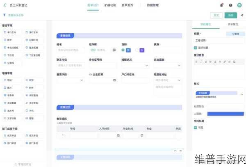Toggle the 可见 checkbox under 字段权限

click(195, 128)
